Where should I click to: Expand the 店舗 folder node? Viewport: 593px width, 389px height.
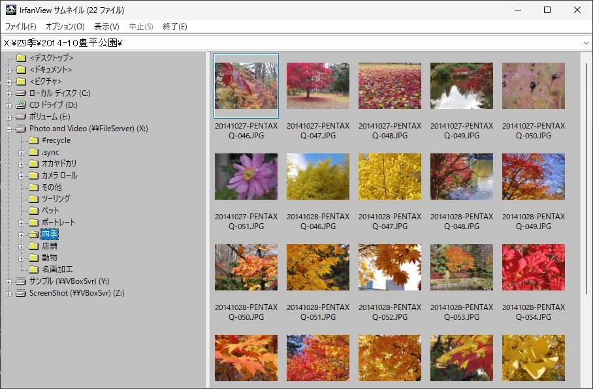click(x=21, y=247)
